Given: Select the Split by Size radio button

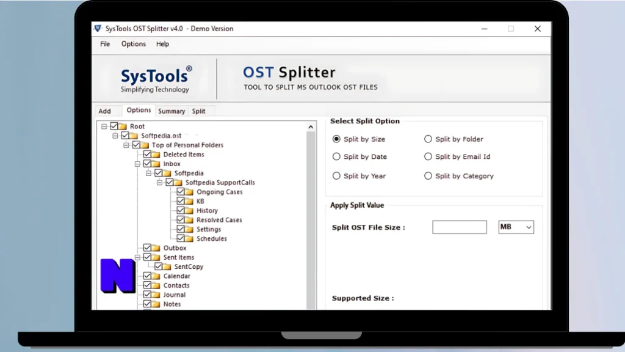Looking at the screenshot, I should click(336, 139).
